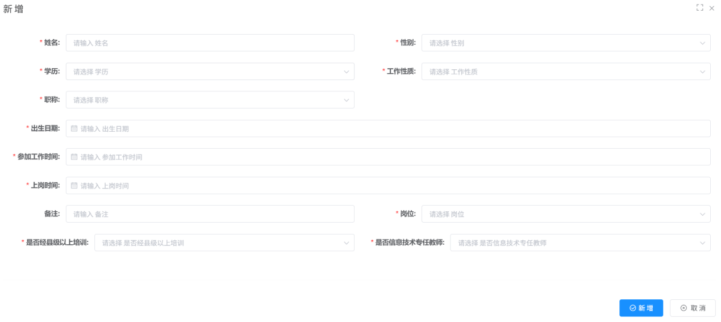Close the 新增 dialog with X icon
Viewport: 721px width, 322px height.
pyautogui.click(x=711, y=8)
